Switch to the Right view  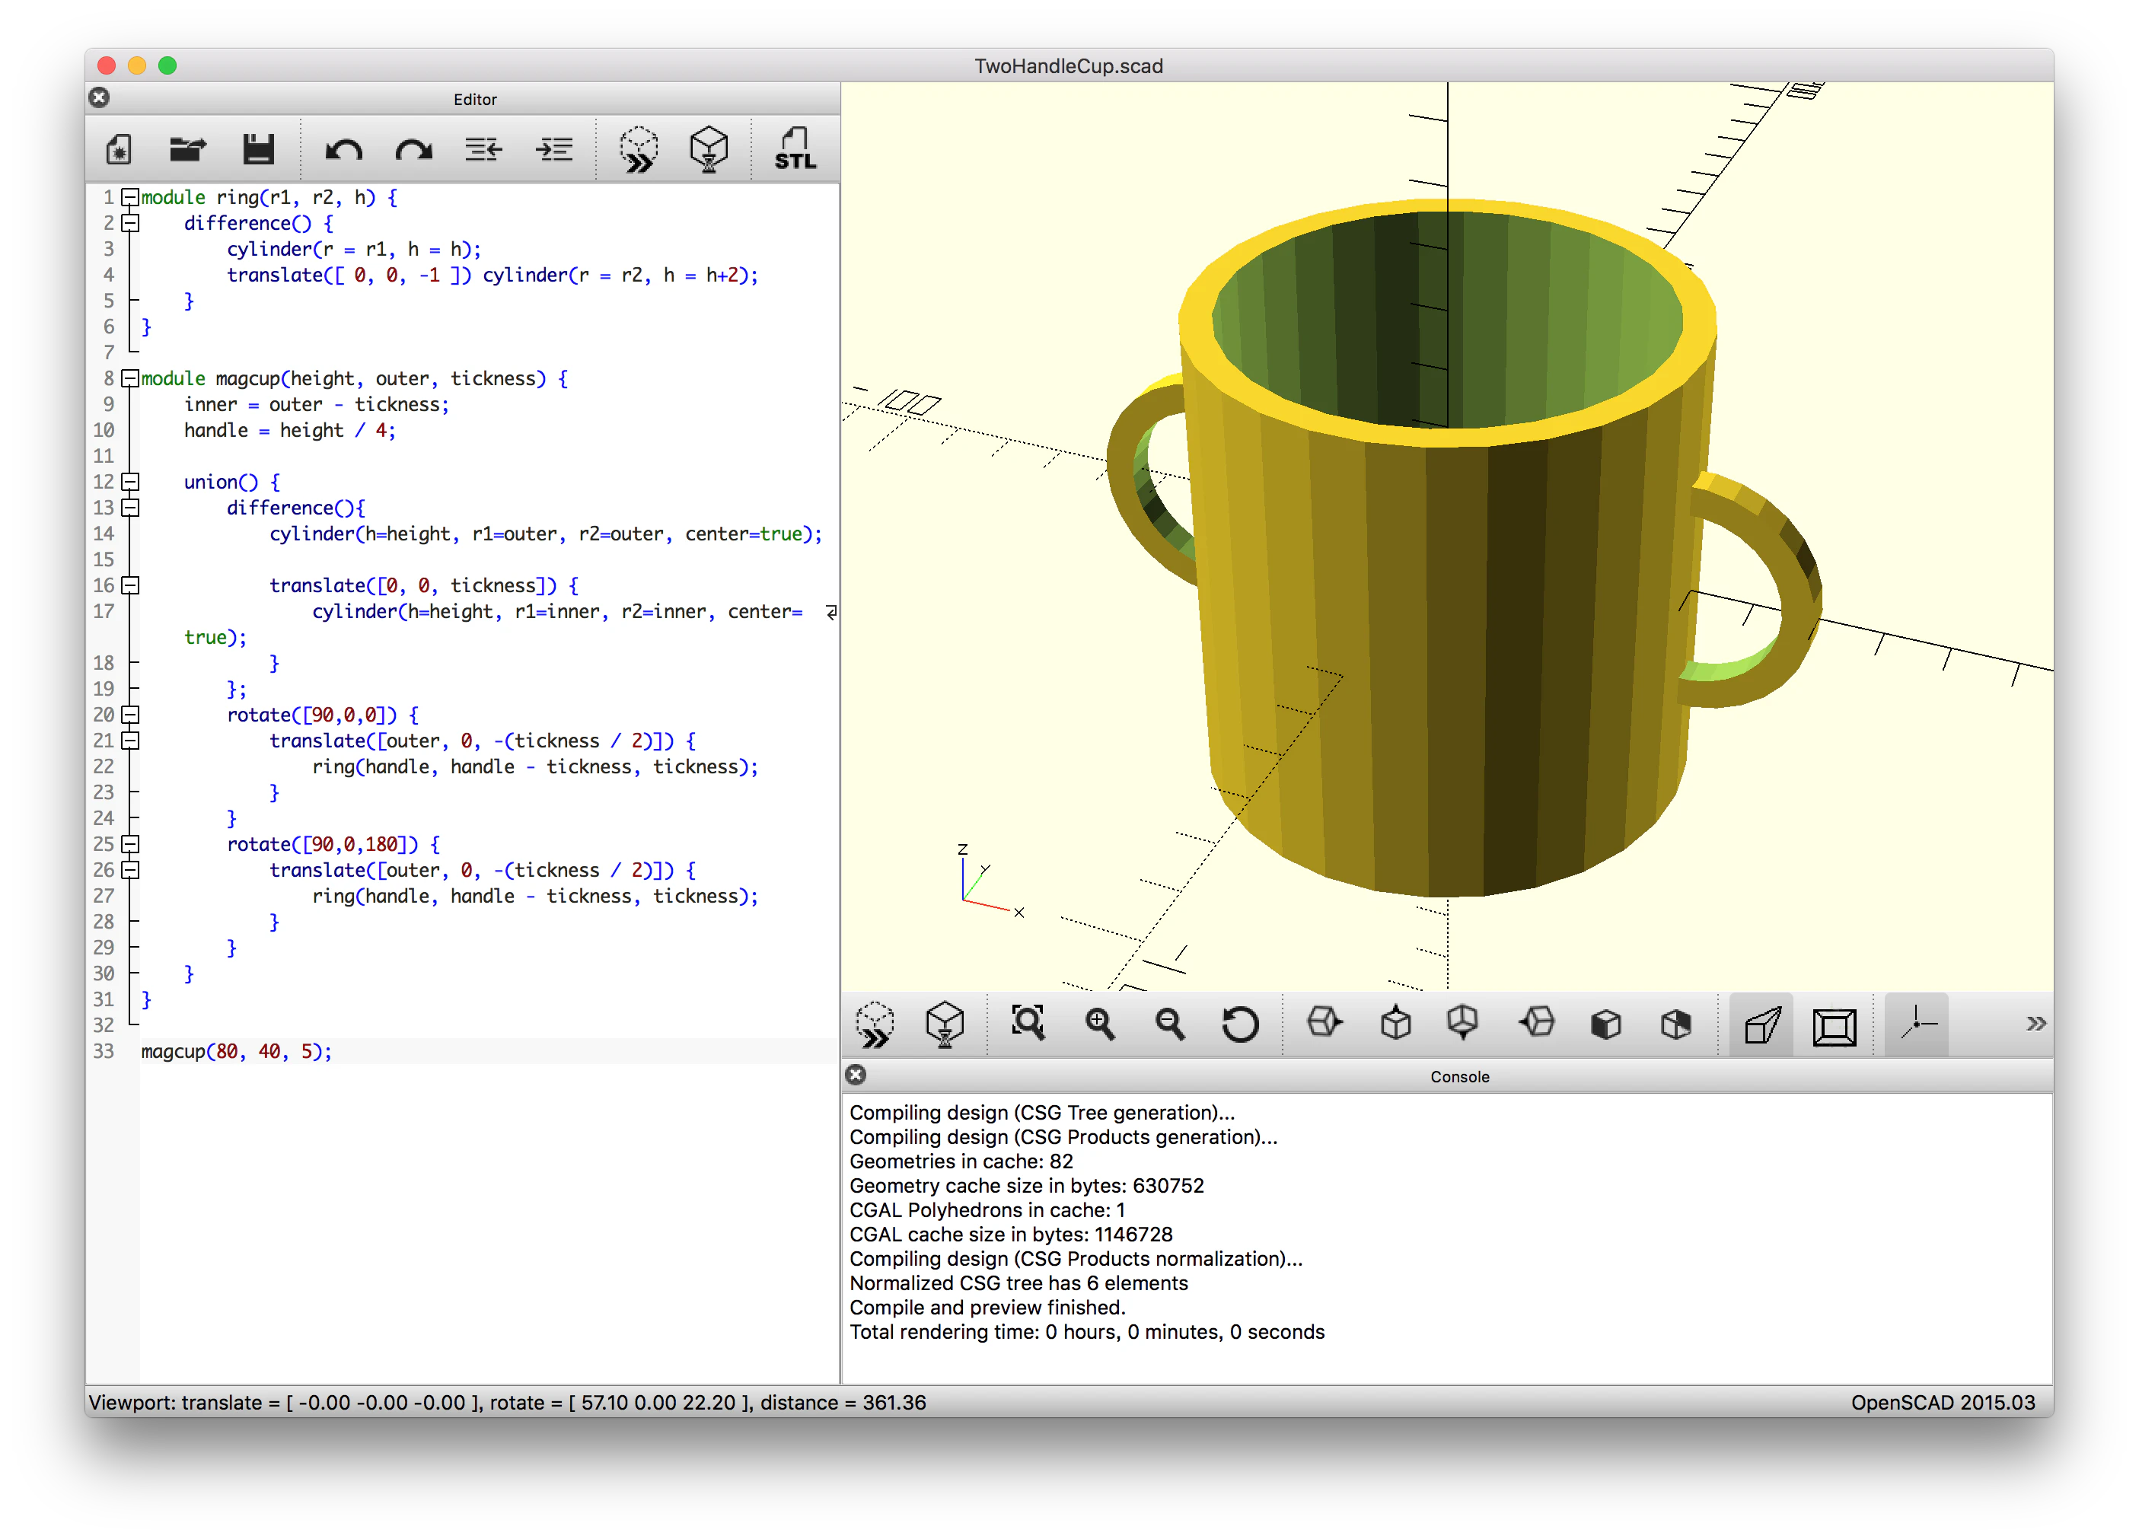pyautogui.click(x=1325, y=1023)
